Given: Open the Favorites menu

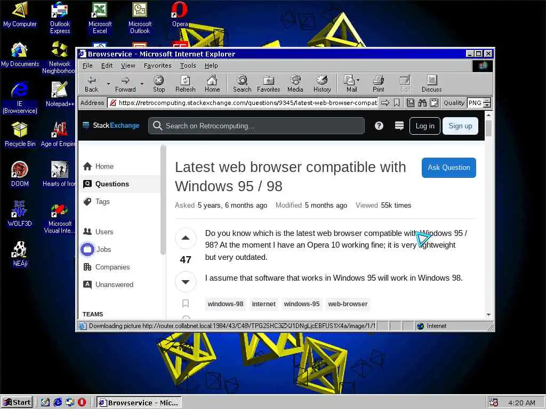Looking at the screenshot, I should [158, 66].
